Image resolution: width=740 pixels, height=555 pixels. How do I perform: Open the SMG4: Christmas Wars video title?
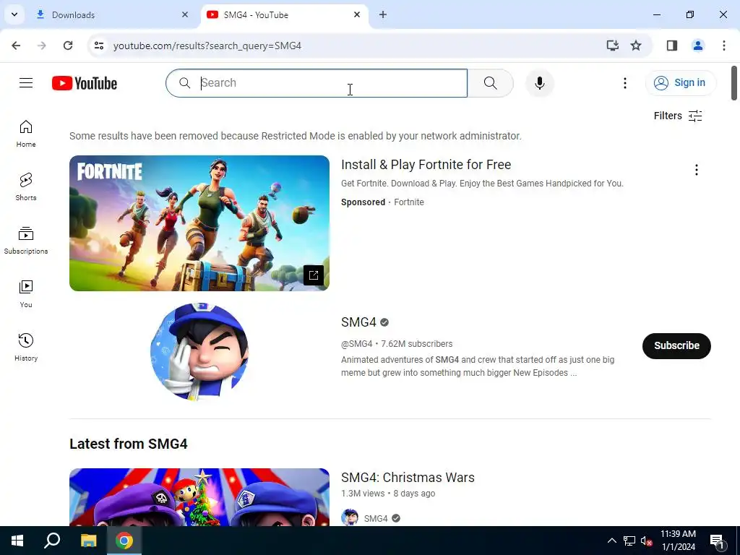(x=408, y=478)
